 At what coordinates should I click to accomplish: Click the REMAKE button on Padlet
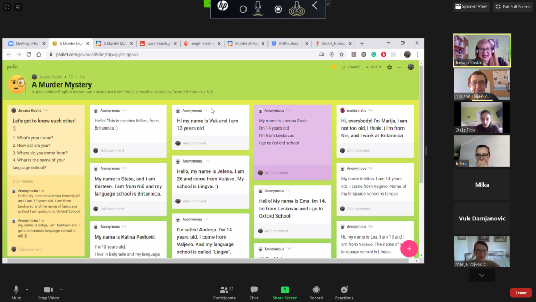[351, 67]
